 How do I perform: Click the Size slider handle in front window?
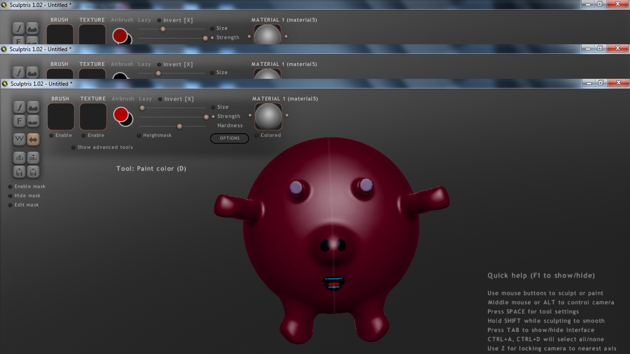(142, 108)
